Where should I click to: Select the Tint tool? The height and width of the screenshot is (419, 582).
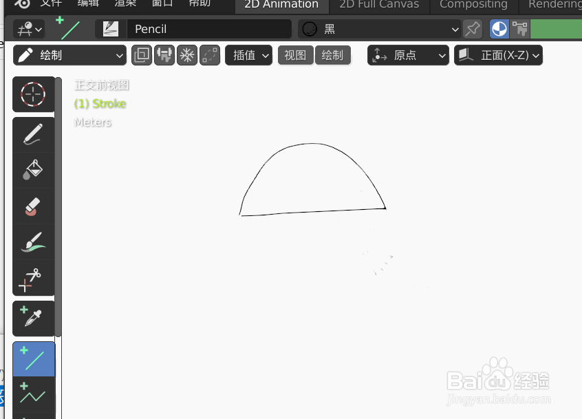33,242
